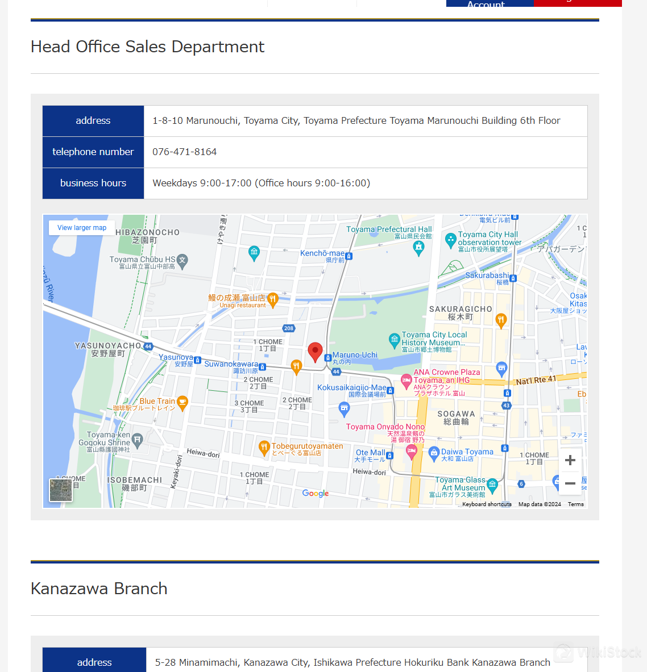Select the route 43 road shield
Image resolution: width=647 pixels, height=672 pixels.
coord(506,405)
